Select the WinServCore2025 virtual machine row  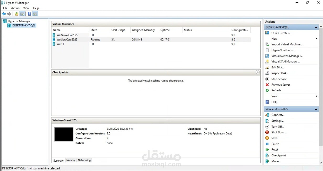(151, 40)
